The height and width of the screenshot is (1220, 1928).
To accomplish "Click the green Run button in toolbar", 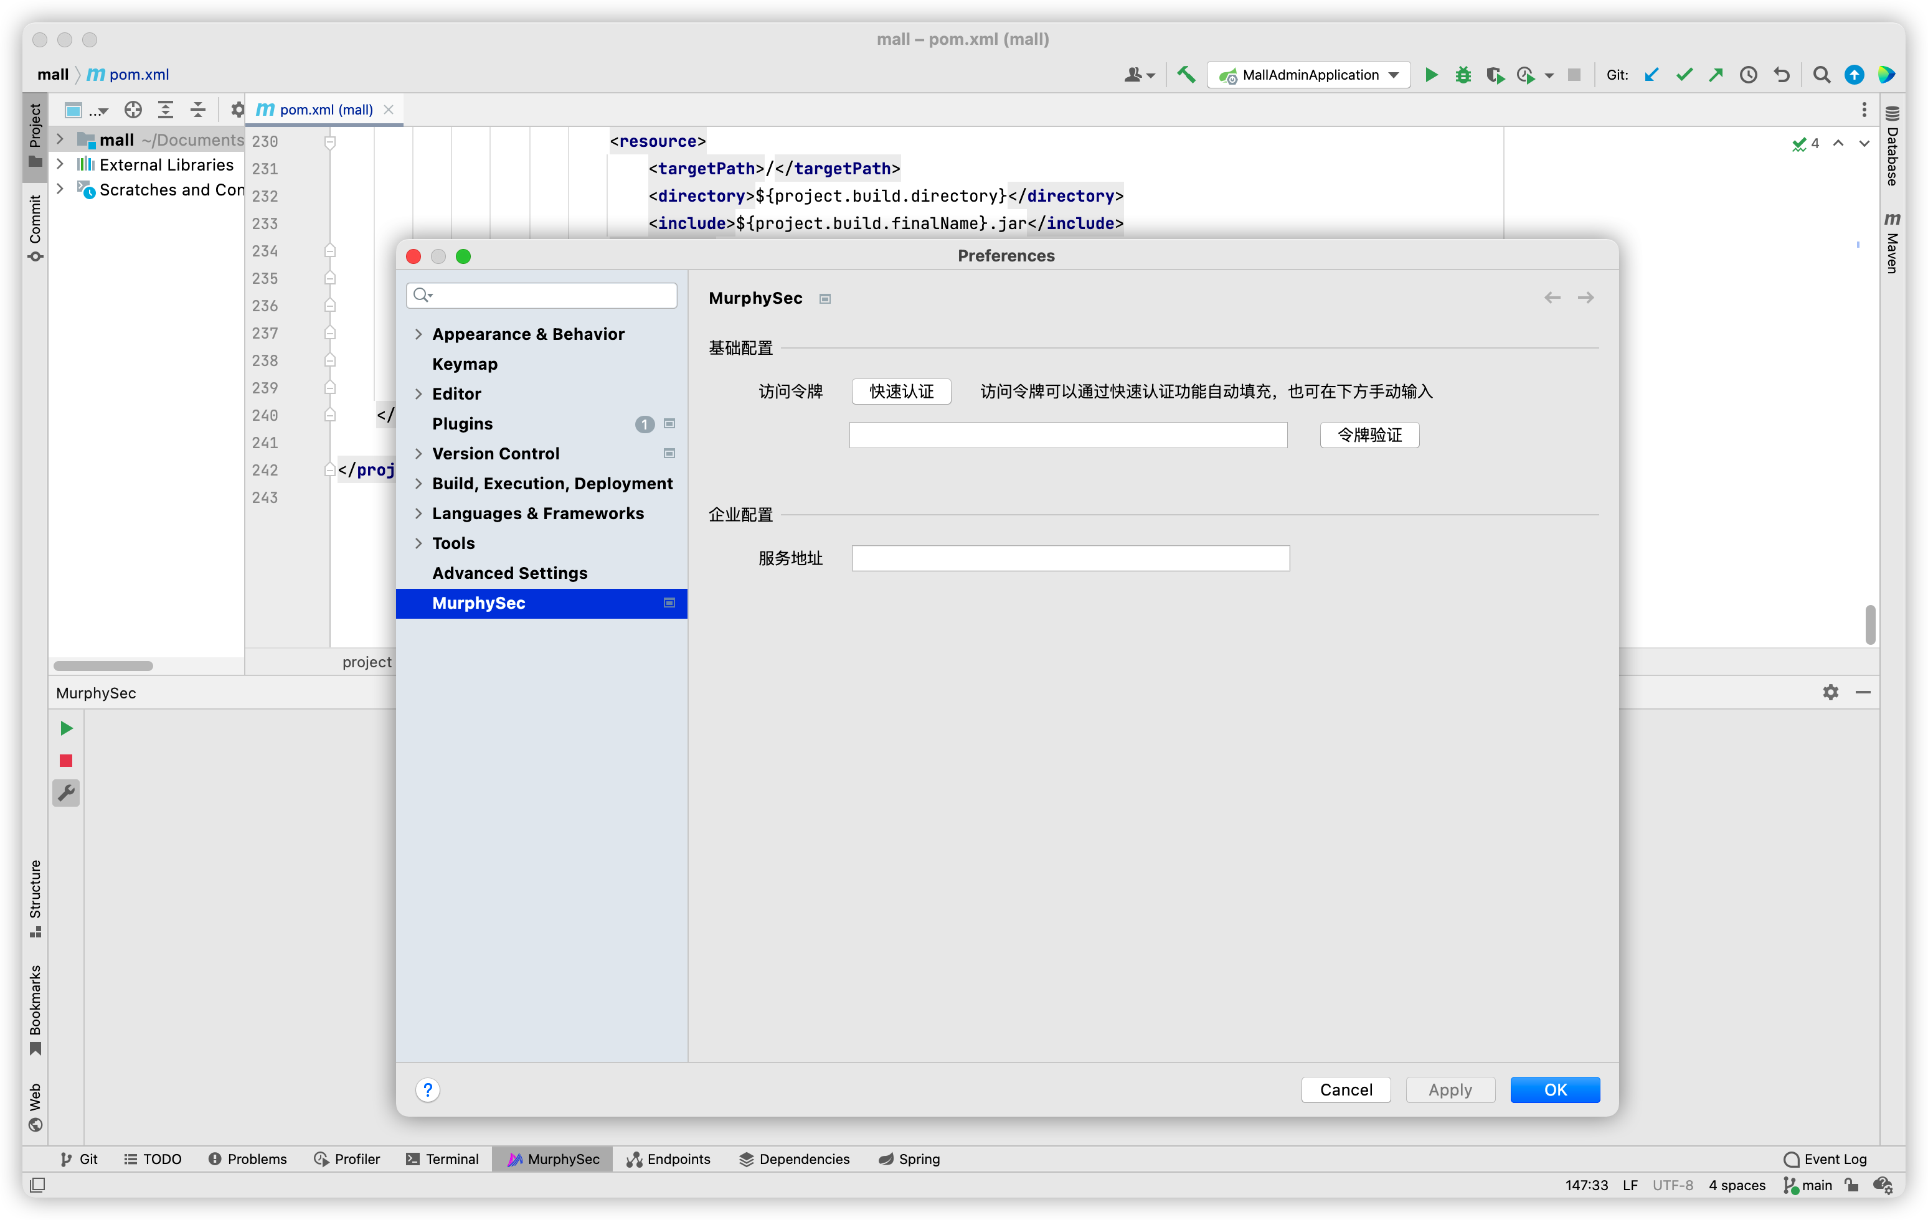I will 1432,75.
